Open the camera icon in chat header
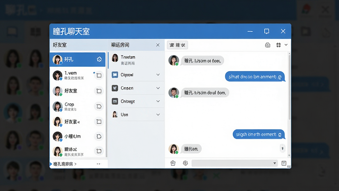This screenshot has height=191, width=339. [267, 45]
